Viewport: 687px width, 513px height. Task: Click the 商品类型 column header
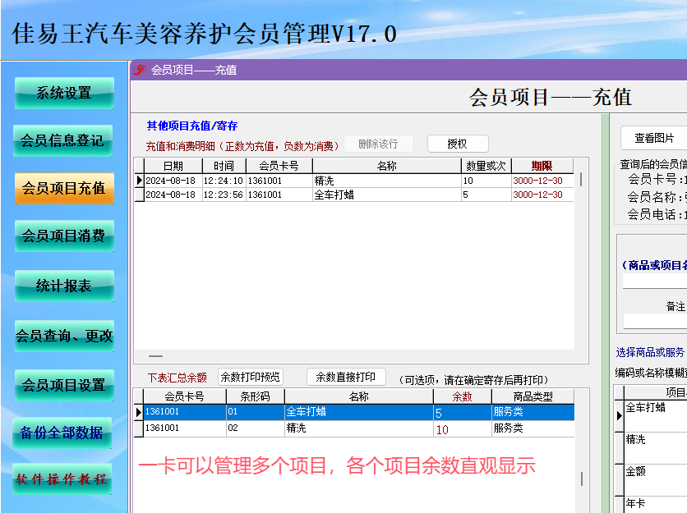[533, 396]
